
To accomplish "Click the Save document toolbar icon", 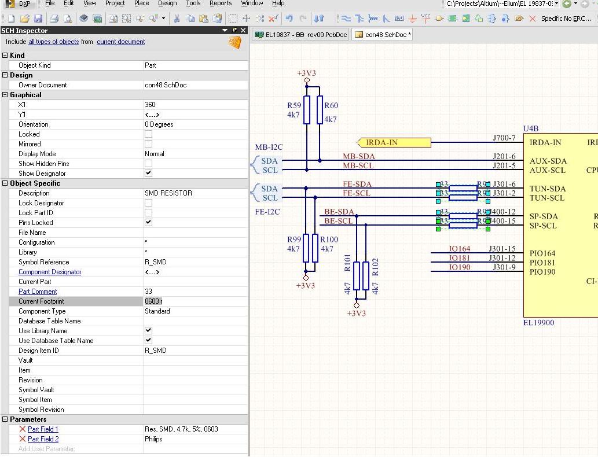I will (38, 19).
